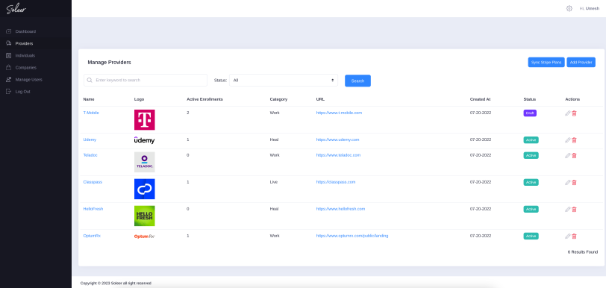This screenshot has height=288, width=606.
Task: Delete the OptumRx provider
Action: pos(574,236)
